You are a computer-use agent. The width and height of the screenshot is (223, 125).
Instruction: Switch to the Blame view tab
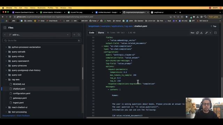coord(101,33)
